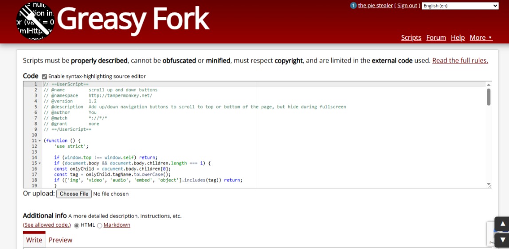Collapse the code fold arrow on line 15
Viewport: 509px width, 249px height.
[39, 163]
